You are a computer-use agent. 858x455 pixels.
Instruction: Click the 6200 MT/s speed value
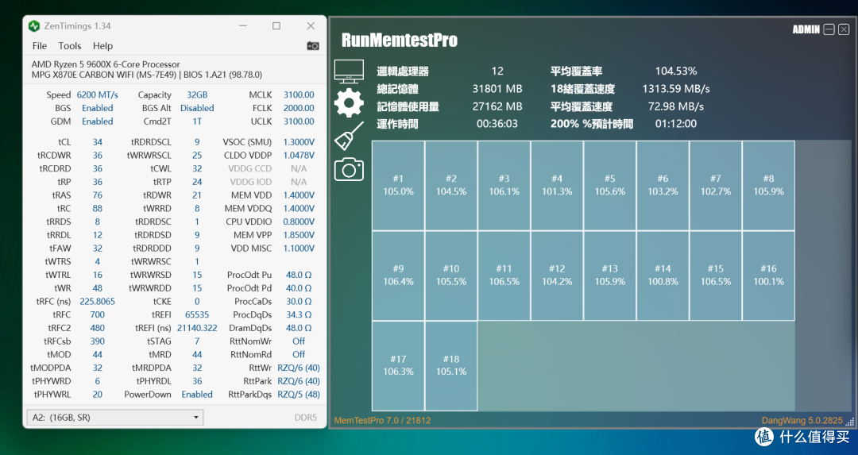(98, 94)
